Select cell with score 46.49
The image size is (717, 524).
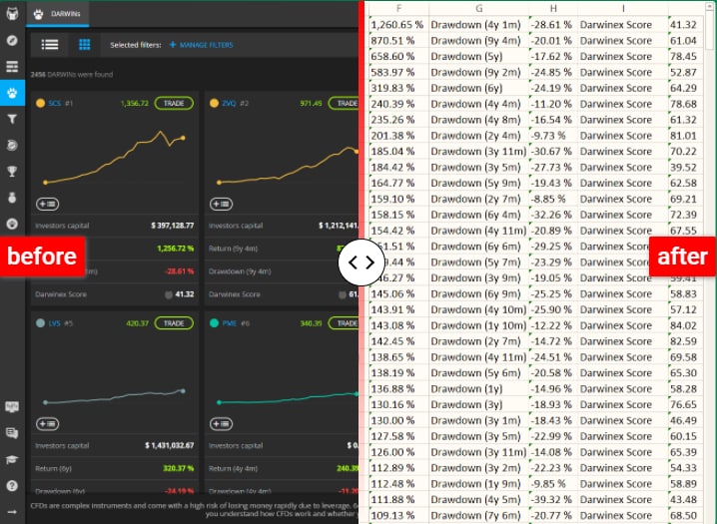click(x=684, y=421)
